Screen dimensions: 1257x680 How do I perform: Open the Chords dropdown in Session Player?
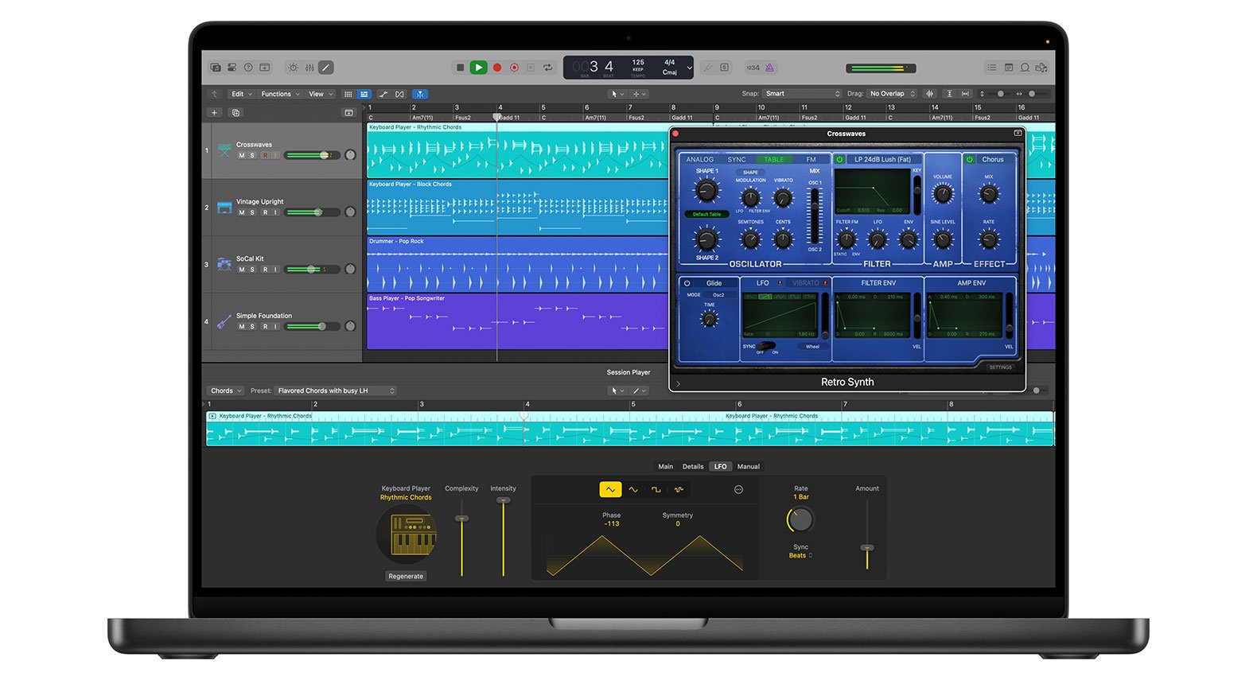[x=226, y=391]
